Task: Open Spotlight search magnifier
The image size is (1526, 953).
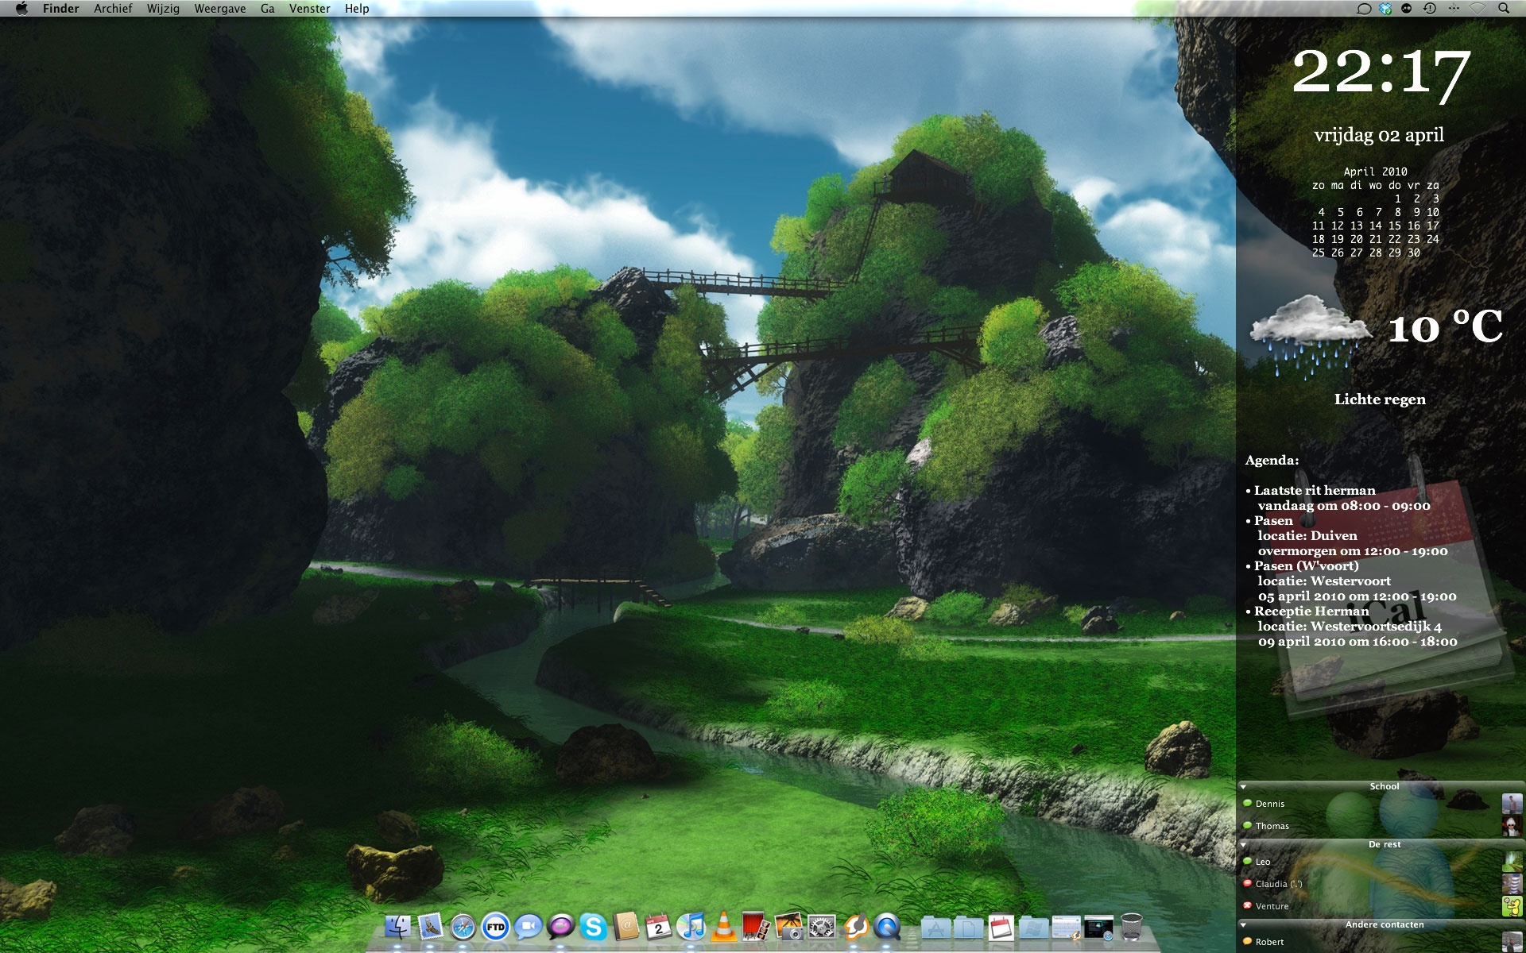Action: (1503, 9)
